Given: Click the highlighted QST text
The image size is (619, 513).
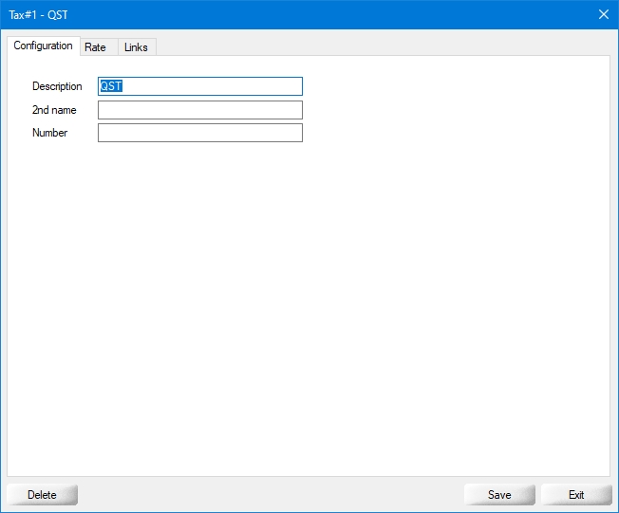Looking at the screenshot, I should tap(112, 86).
